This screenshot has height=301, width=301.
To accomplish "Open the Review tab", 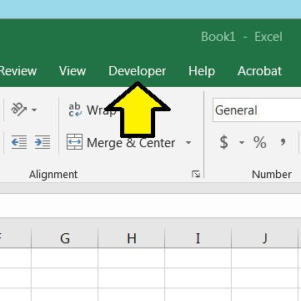I will [18, 71].
